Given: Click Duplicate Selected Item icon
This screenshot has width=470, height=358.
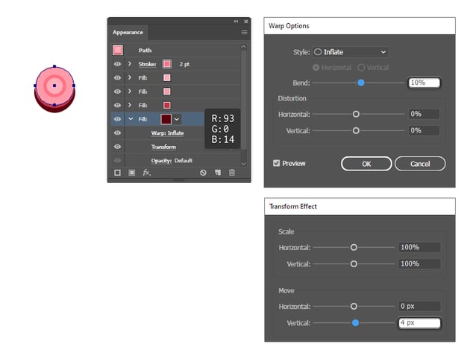Looking at the screenshot, I should tap(218, 173).
